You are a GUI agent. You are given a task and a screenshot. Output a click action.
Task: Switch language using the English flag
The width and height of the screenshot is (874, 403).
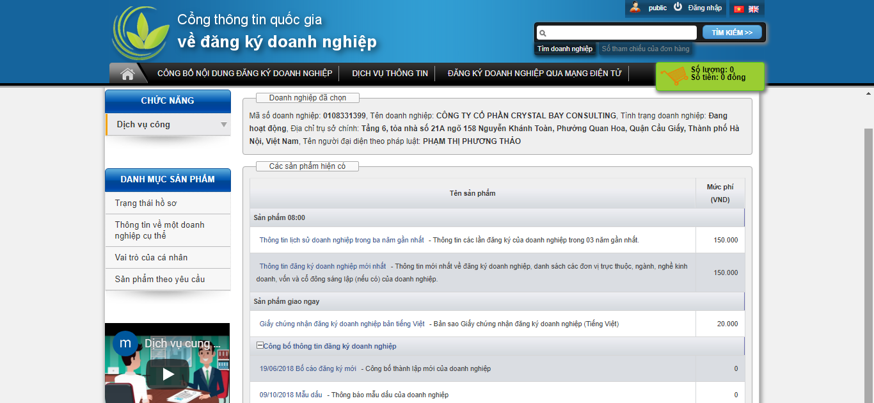(x=754, y=9)
